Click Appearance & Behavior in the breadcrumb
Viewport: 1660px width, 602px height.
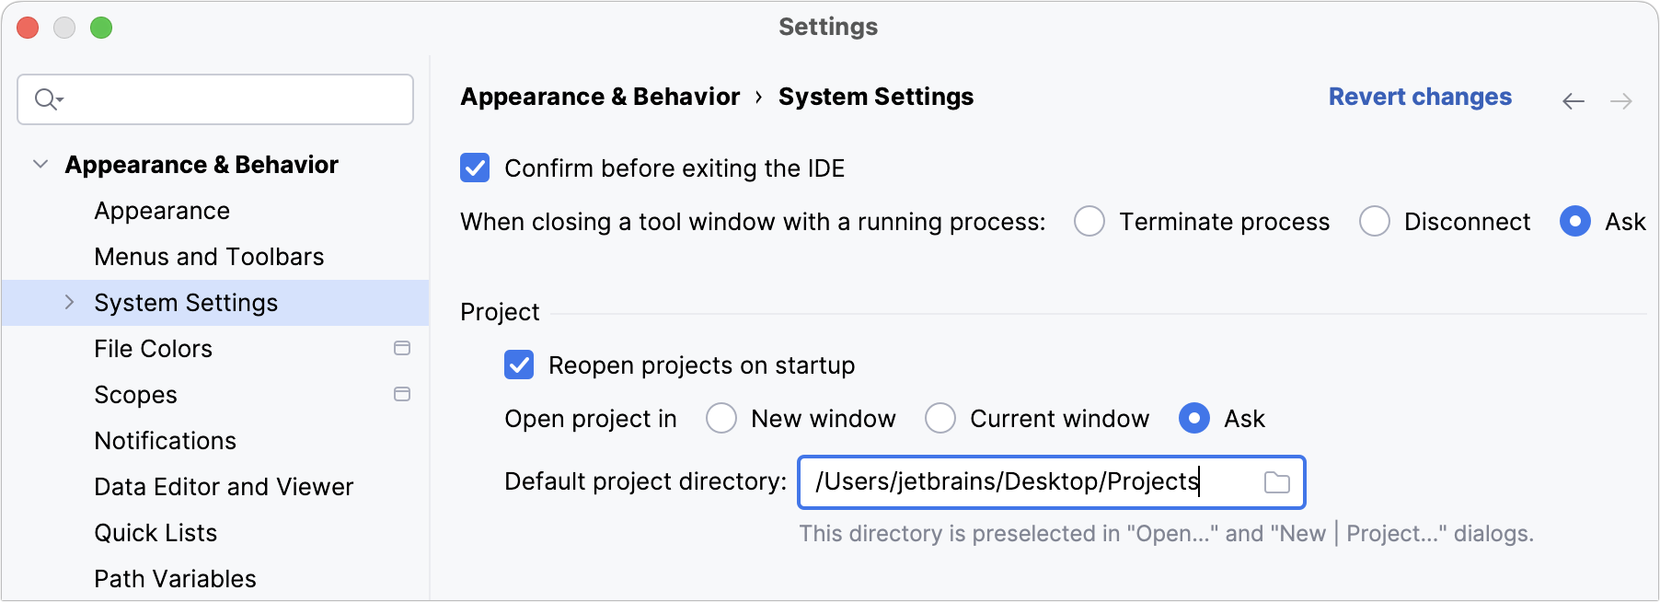tap(600, 97)
